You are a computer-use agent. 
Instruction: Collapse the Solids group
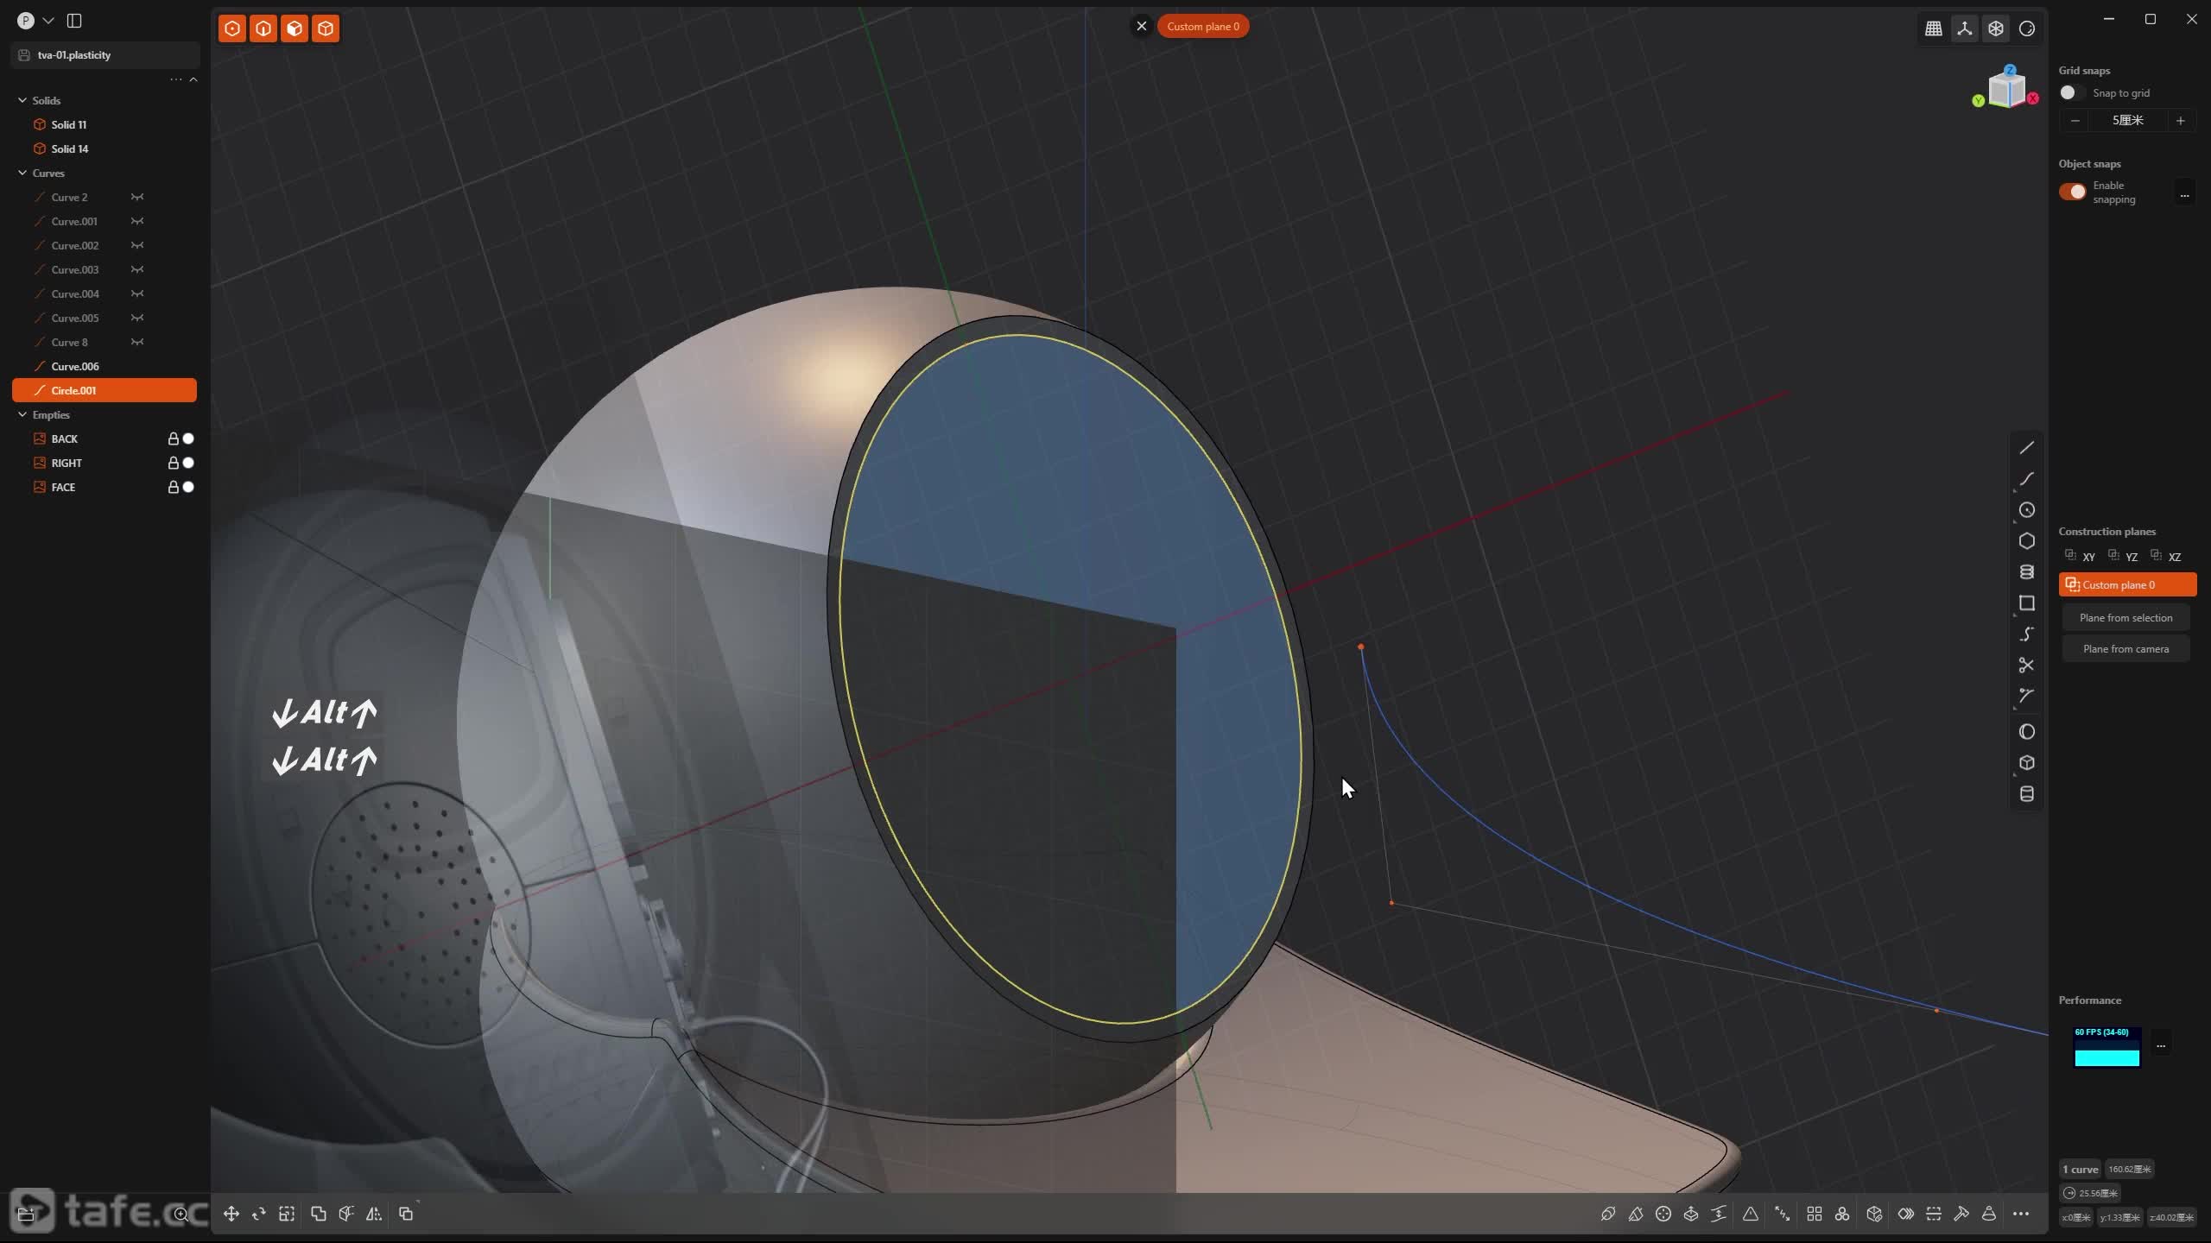coord(22,100)
